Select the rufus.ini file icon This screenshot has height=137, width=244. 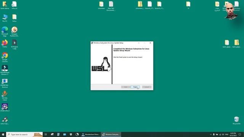click(14, 5)
